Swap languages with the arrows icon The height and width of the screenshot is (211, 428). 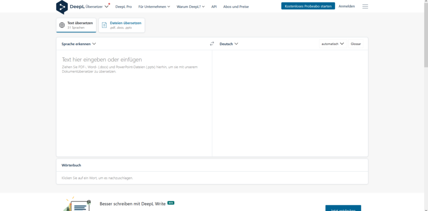pyautogui.click(x=212, y=44)
